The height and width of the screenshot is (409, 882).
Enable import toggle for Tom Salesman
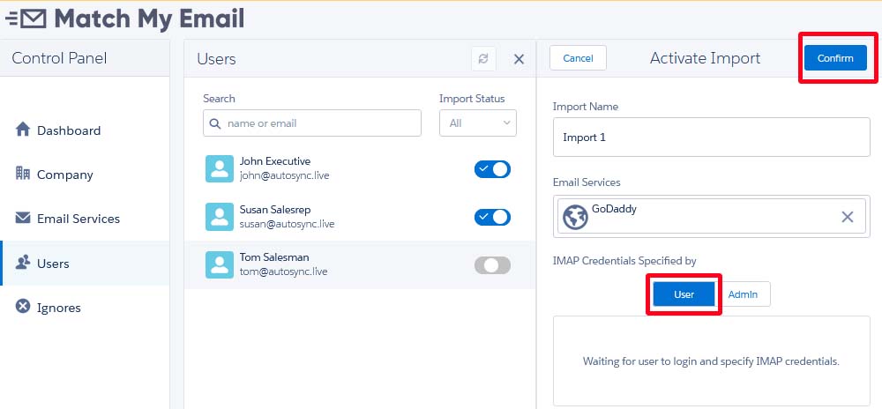492,265
